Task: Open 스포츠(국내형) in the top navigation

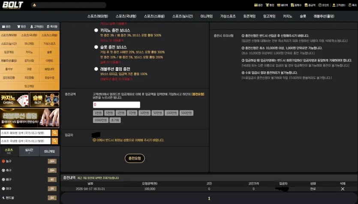Action: (x=126, y=16)
